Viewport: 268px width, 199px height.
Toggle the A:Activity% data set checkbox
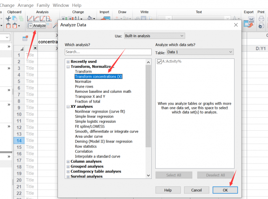coord(159,62)
